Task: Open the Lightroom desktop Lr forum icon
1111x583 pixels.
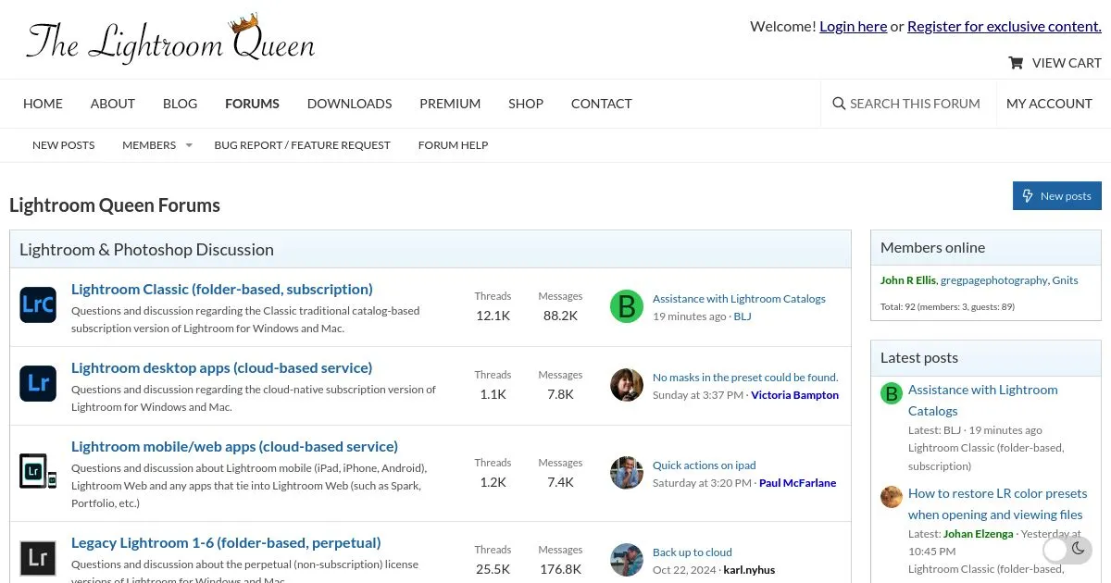Action: click(38, 383)
